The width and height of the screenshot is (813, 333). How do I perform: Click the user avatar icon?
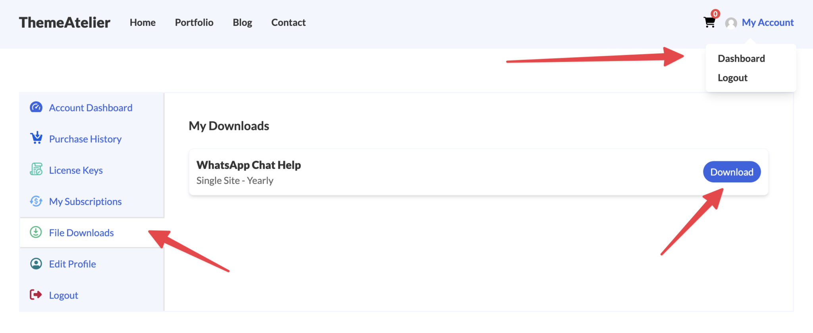coord(731,23)
